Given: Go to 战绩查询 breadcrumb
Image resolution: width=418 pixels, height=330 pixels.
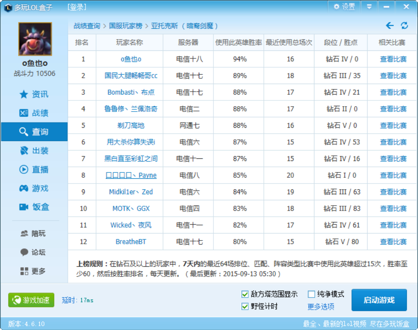Looking at the screenshot, I should click(87, 26).
